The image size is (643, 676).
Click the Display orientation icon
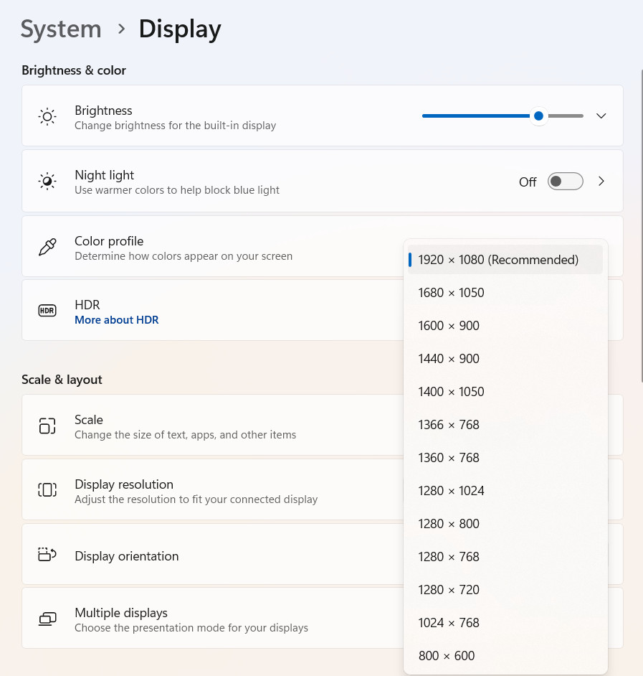pos(47,555)
